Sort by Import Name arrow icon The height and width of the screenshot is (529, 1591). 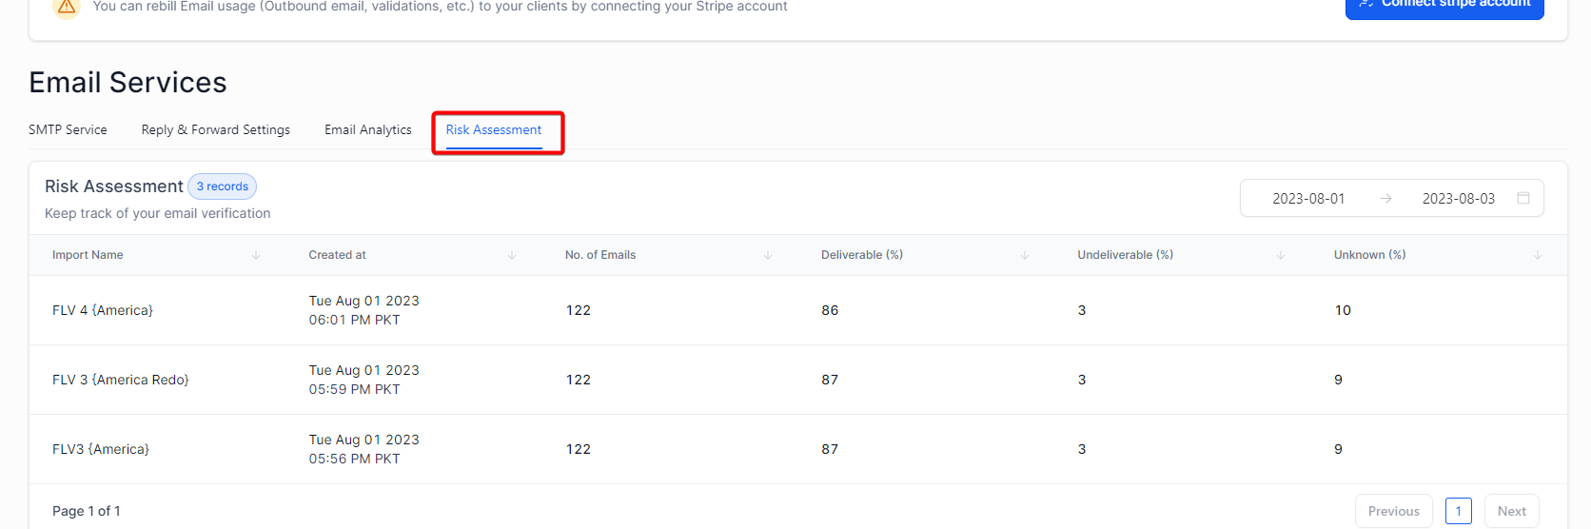point(256,255)
